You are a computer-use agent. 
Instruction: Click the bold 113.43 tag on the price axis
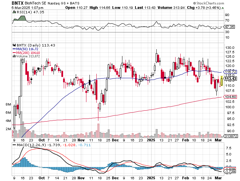230,79
